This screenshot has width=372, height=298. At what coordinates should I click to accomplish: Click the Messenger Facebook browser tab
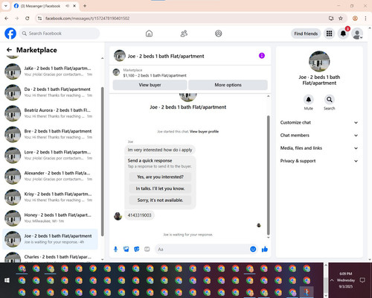[45, 6]
